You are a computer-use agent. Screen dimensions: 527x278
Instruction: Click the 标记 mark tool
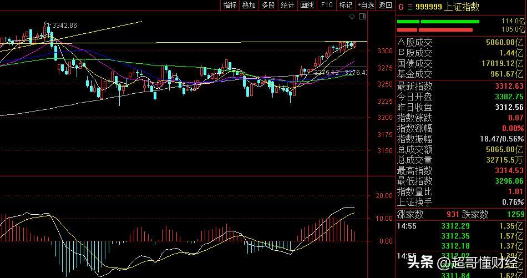point(346,5)
